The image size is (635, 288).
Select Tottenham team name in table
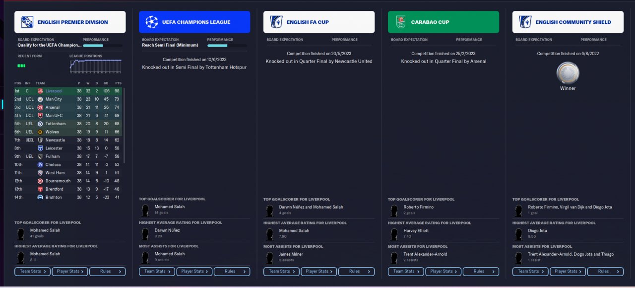tap(56, 124)
